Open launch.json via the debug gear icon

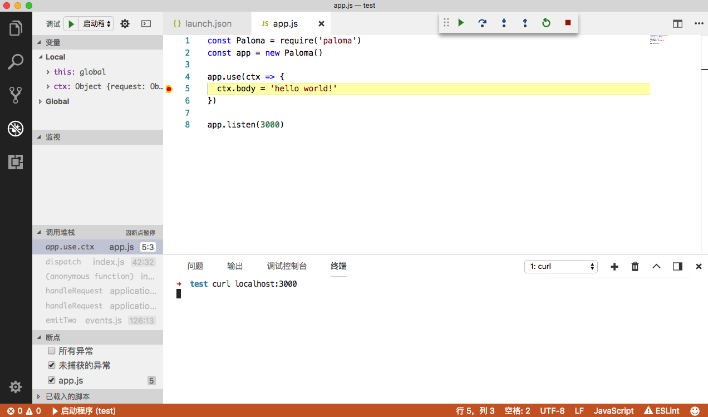click(125, 24)
